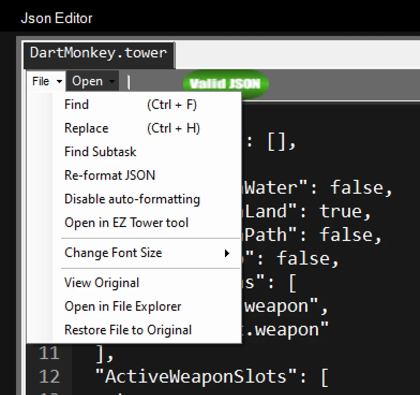Click the "false," value on the Path line

tap(351, 235)
